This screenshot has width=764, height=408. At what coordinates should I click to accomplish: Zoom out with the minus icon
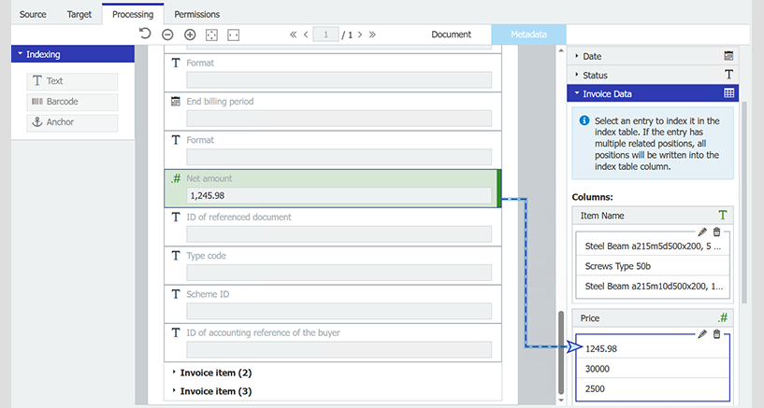[167, 35]
